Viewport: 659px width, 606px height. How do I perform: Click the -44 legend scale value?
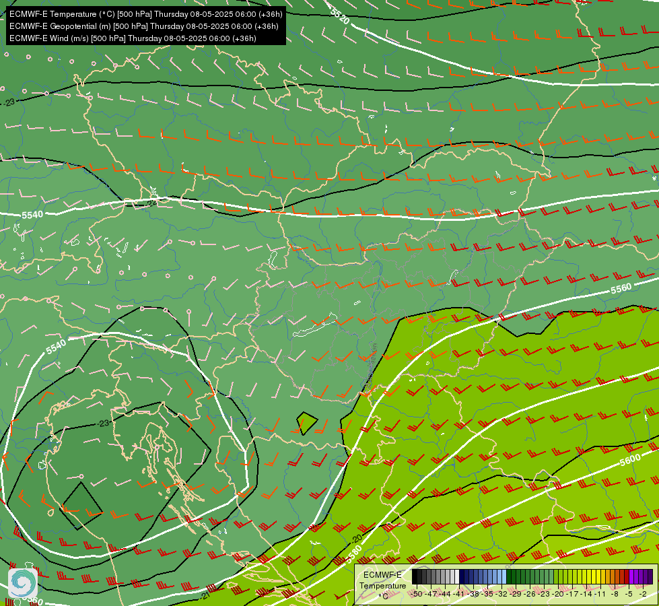[x=445, y=594]
